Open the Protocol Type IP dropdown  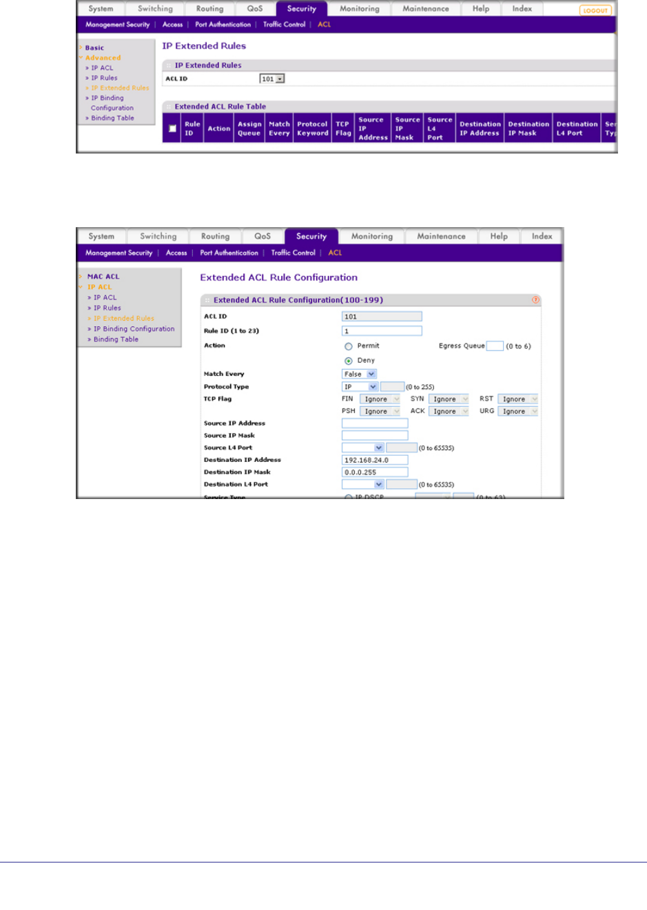coord(360,387)
